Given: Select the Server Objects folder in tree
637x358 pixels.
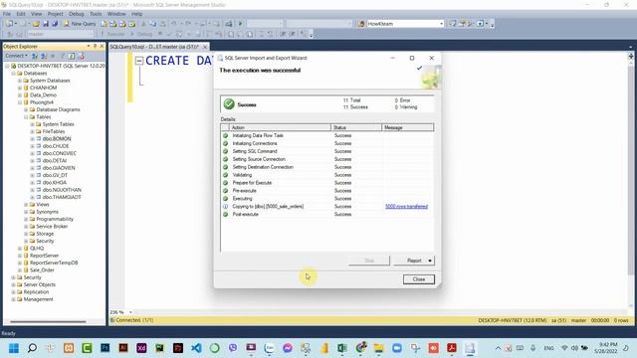Looking at the screenshot, I should tap(40, 284).
